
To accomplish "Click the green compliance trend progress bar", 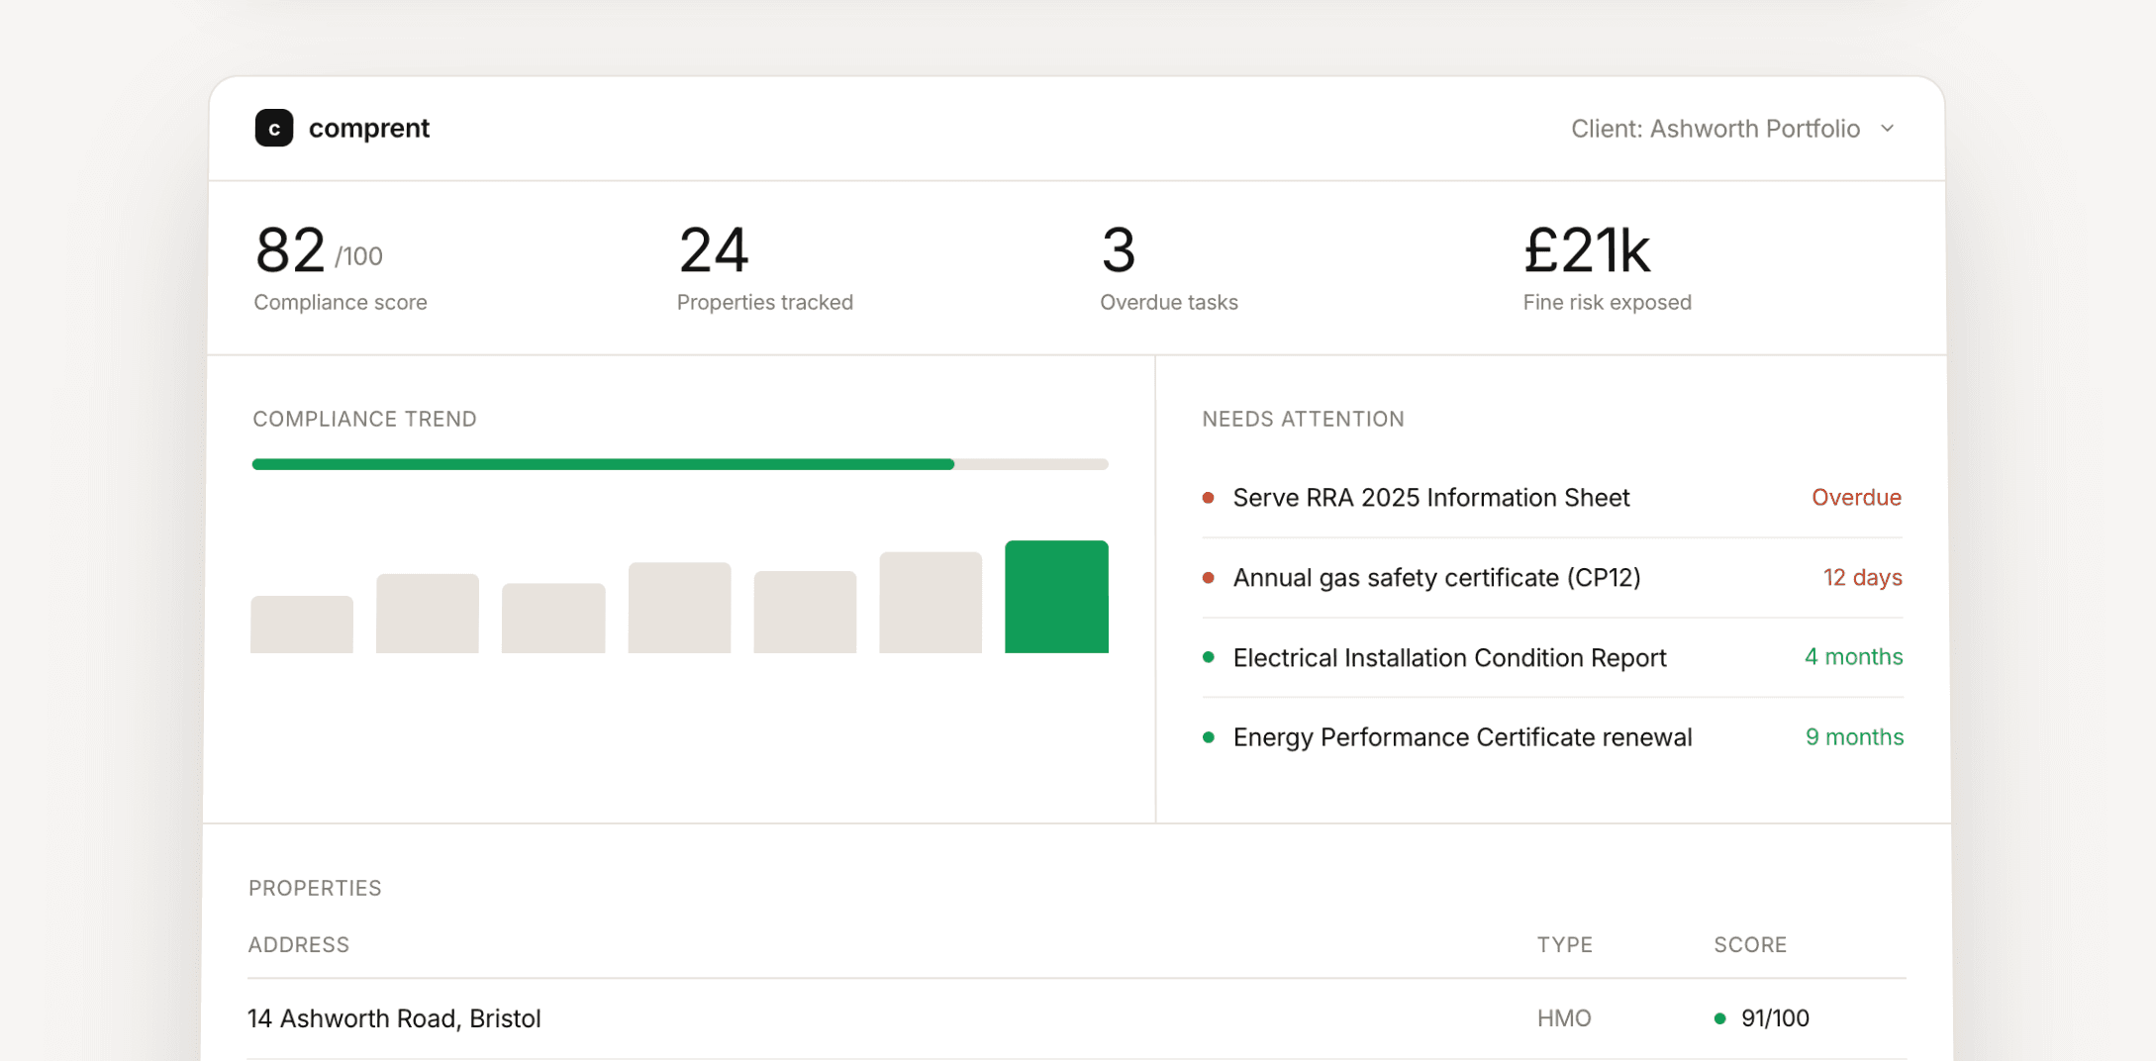I will pyautogui.click(x=603, y=464).
